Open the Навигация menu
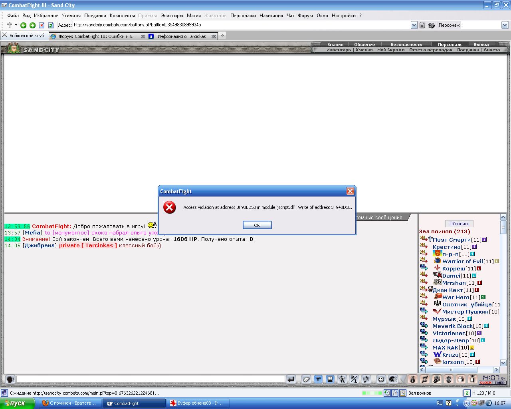Image resolution: width=511 pixels, height=409 pixels. (271, 16)
